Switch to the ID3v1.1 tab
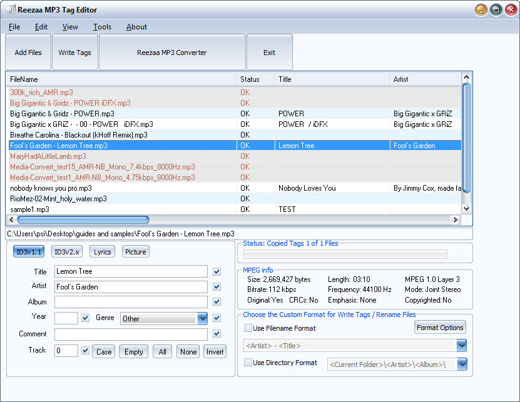This screenshot has height=402, width=520. click(29, 252)
